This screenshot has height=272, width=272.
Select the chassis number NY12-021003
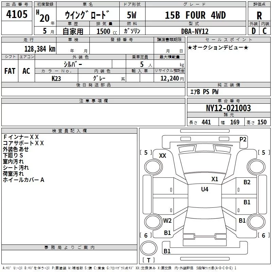[228, 108]
